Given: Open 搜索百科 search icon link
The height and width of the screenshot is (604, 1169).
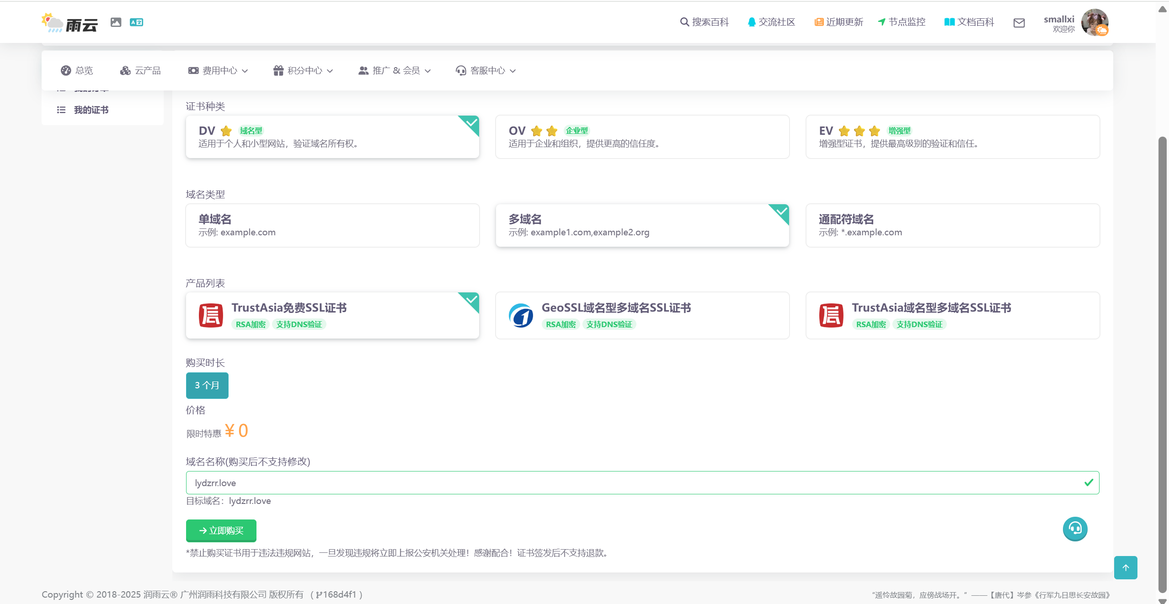Looking at the screenshot, I should [704, 22].
